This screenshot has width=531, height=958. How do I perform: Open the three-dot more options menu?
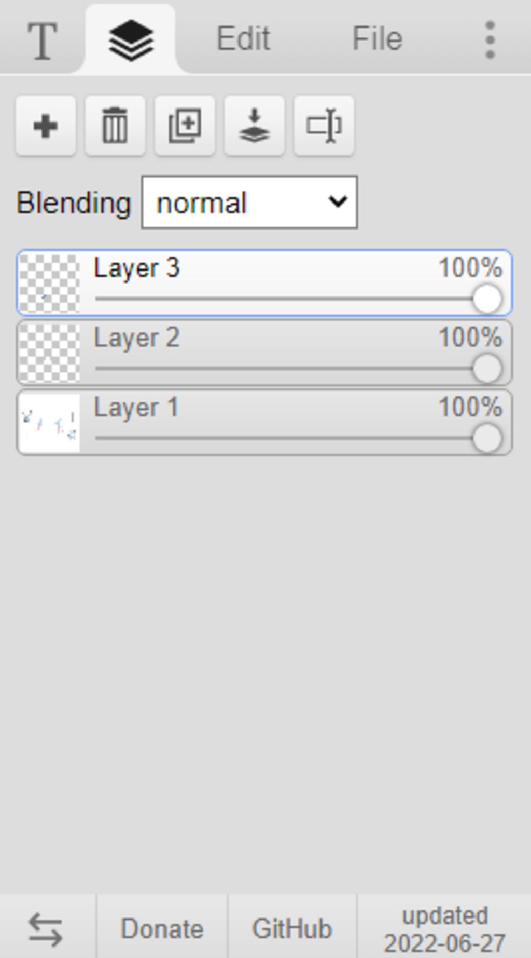(490, 39)
